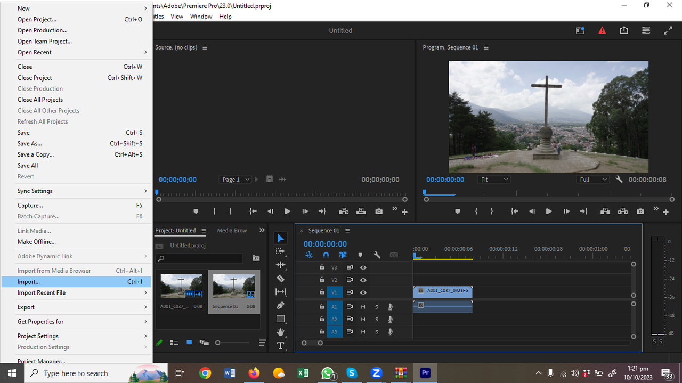Toggle lock on track V3

pos(322,267)
